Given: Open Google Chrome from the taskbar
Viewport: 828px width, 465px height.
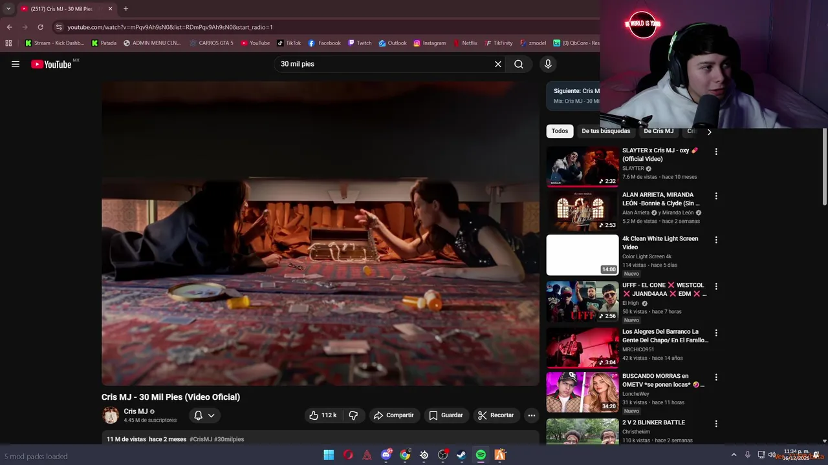Looking at the screenshot, I should point(405,455).
